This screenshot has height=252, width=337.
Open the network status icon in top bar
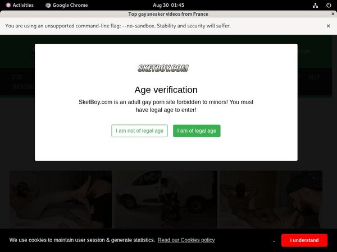[x=316, y=5]
